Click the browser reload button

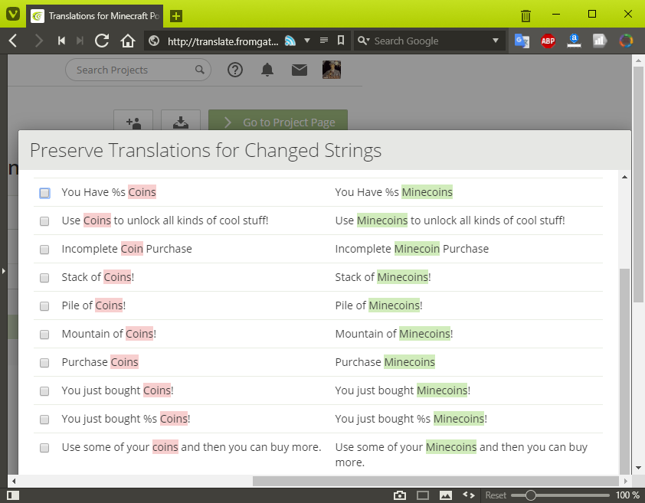pyautogui.click(x=102, y=41)
